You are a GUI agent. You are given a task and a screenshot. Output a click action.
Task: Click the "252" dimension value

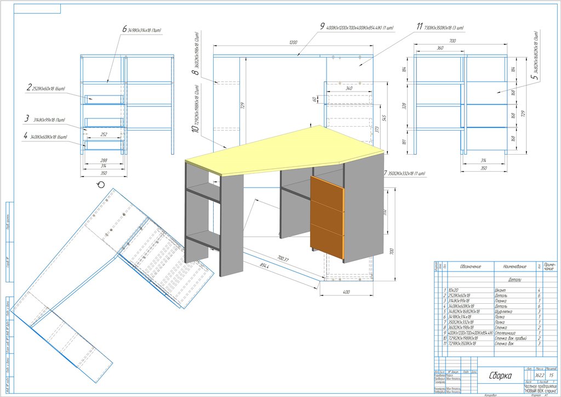(104, 134)
